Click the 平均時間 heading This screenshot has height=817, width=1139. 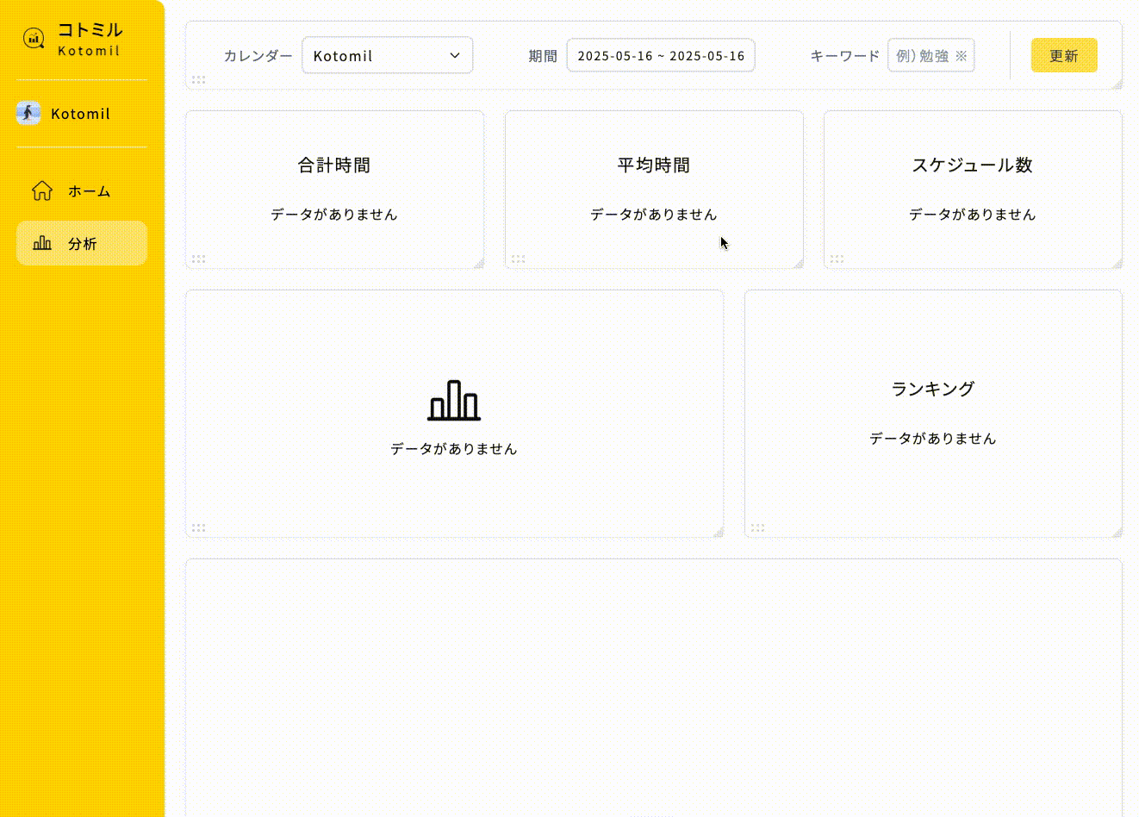[x=654, y=165]
